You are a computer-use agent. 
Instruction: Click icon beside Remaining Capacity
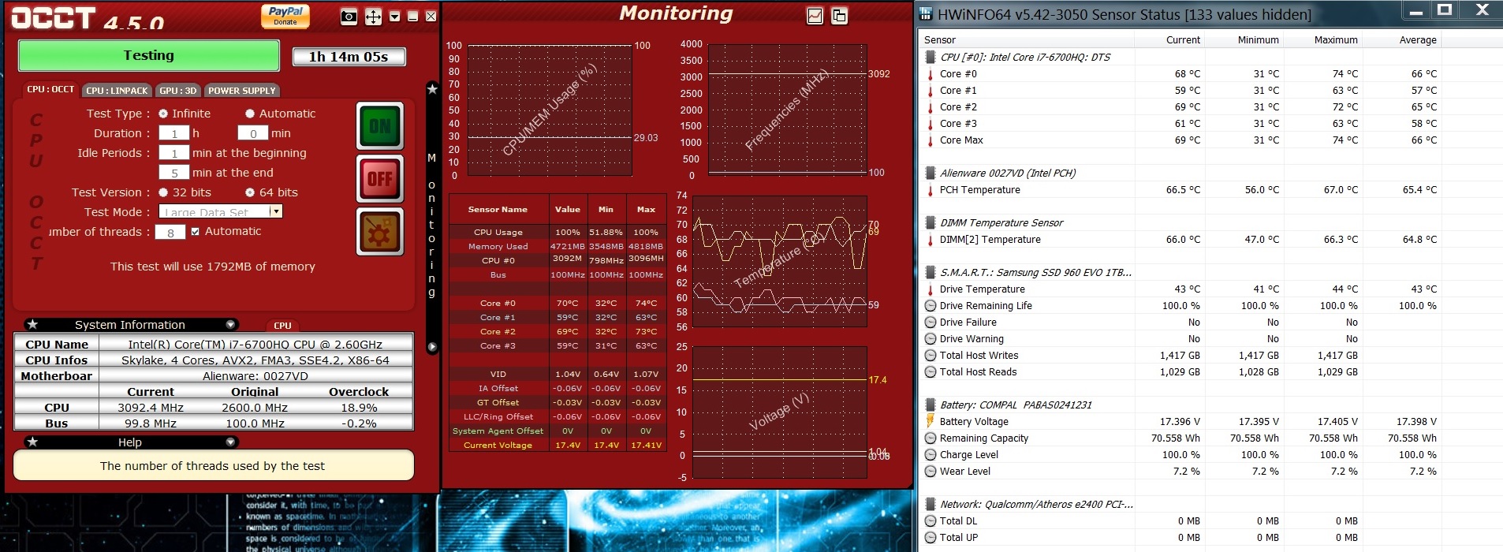point(931,438)
